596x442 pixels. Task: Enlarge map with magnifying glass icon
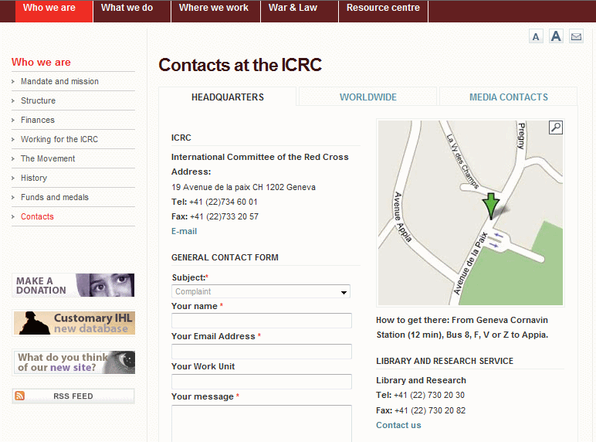pos(556,127)
